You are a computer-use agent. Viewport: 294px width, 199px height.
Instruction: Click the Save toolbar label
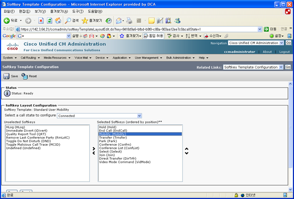pos(14,76)
